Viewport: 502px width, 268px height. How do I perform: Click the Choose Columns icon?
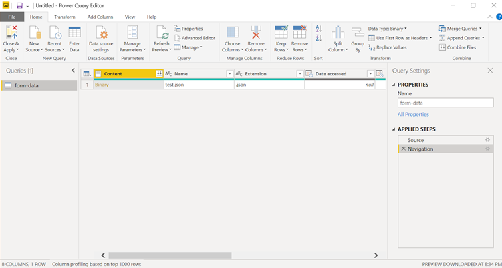(233, 32)
